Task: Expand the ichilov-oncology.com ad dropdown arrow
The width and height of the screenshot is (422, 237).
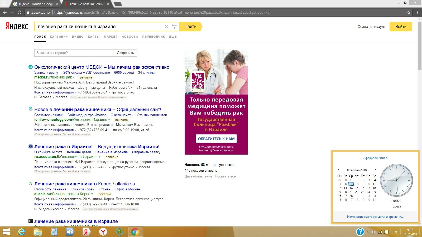Action: pyautogui.click(x=109, y=120)
